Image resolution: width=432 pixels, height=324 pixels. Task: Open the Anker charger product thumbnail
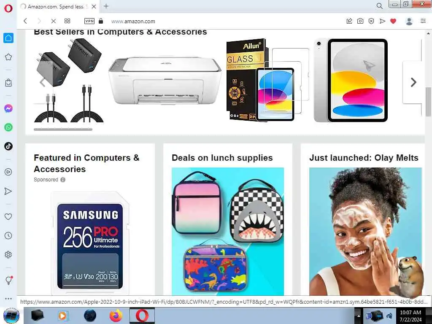[69, 81]
